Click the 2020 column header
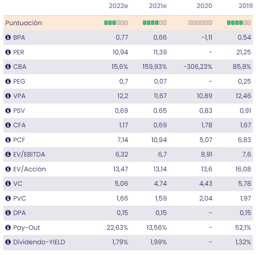The width and height of the screenshot is (256, 255). click(204, 6)
